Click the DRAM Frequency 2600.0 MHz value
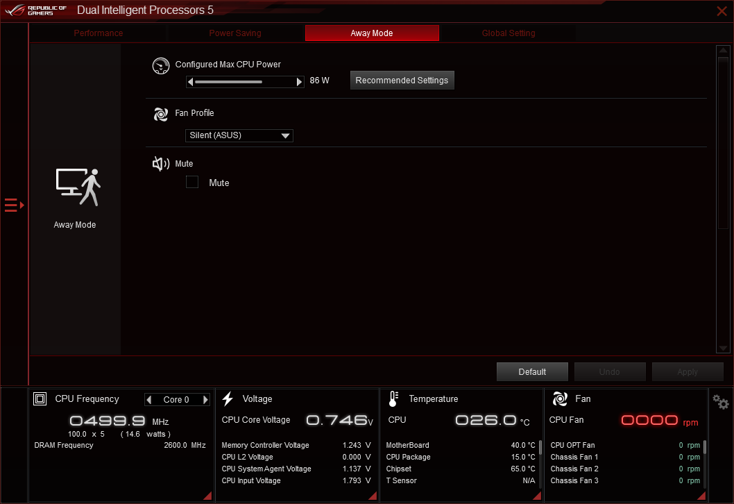734x504 pixels. tap(185, 446)
